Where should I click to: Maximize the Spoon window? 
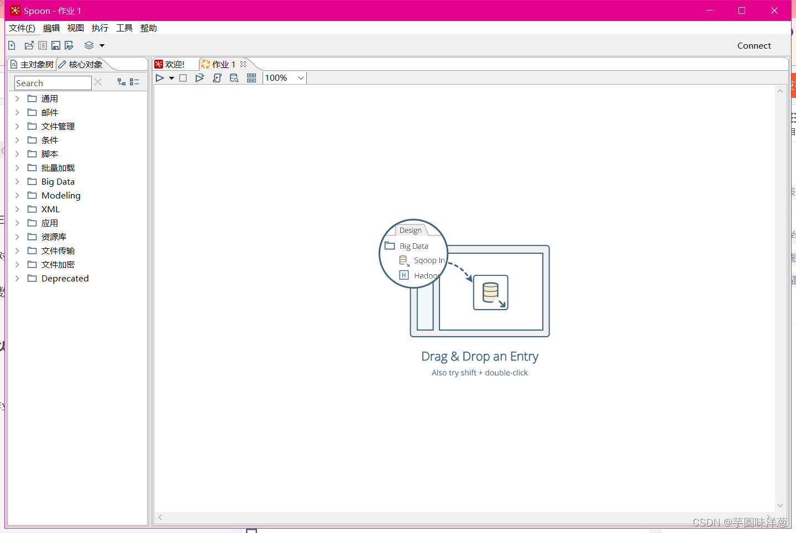[742, 11]
